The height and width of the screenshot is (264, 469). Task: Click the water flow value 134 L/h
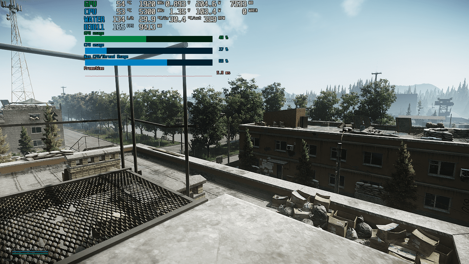(122, 19)
